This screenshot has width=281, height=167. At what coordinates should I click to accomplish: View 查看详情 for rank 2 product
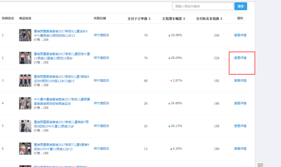pyautogui.click(x=240, y=58)
